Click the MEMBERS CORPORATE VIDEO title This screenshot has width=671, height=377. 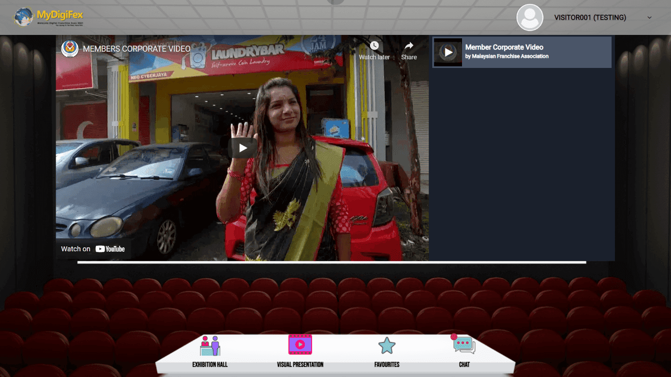(x=137, y=48)
